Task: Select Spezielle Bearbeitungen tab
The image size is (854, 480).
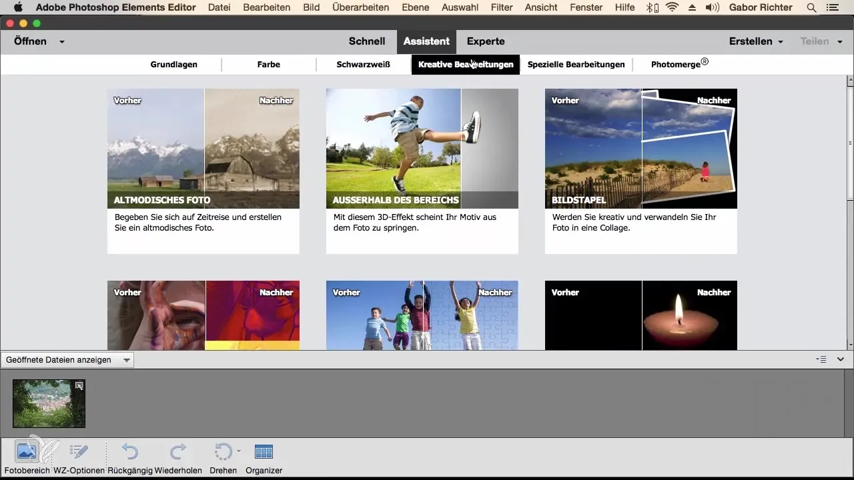Action: coord(576,65)
